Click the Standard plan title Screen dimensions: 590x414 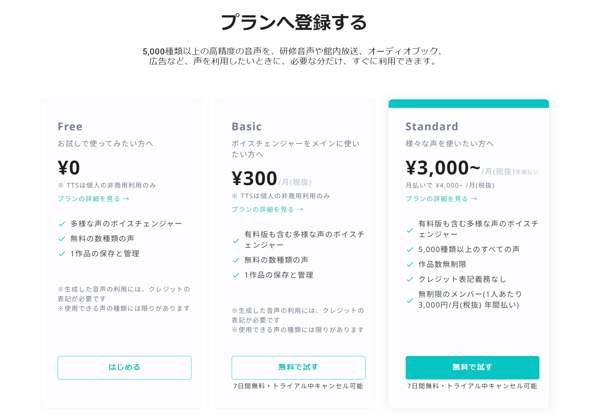[432, 126]
